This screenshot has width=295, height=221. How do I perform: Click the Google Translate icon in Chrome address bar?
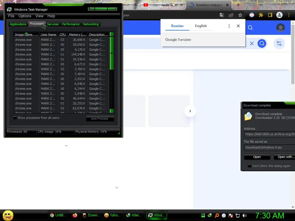click(222, 15)
